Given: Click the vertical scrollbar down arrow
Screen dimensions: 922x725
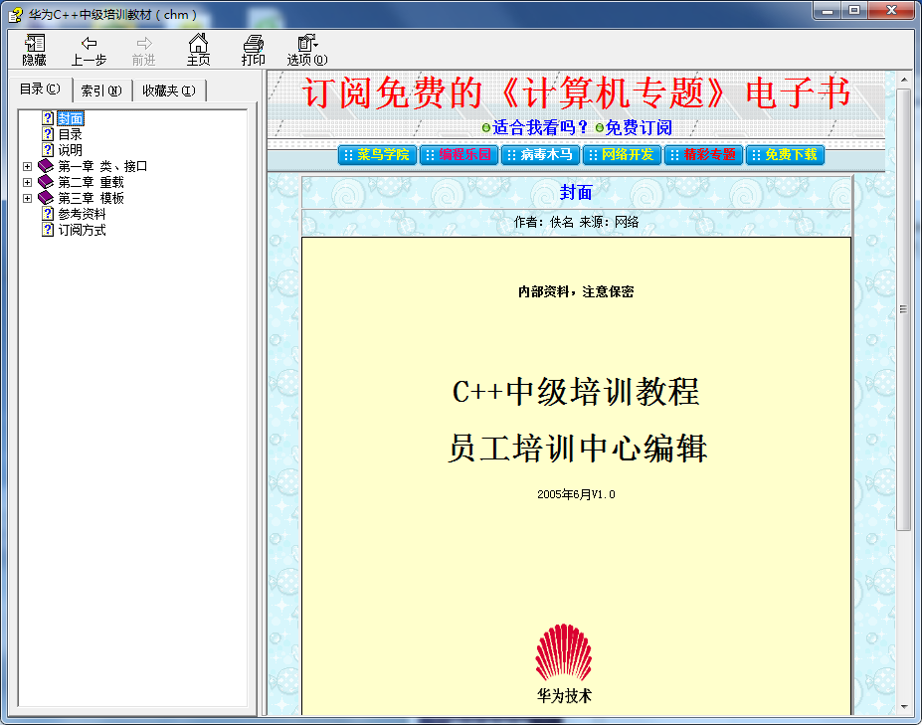Looking at the screenshot, I should 903,706.
